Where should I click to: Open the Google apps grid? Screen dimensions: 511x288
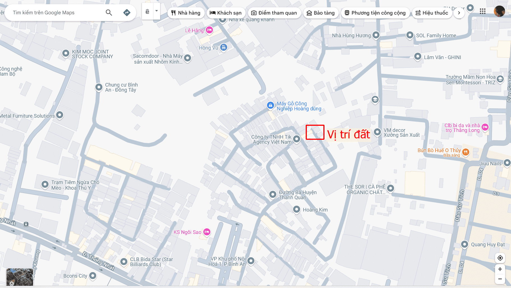pos(482,11)
